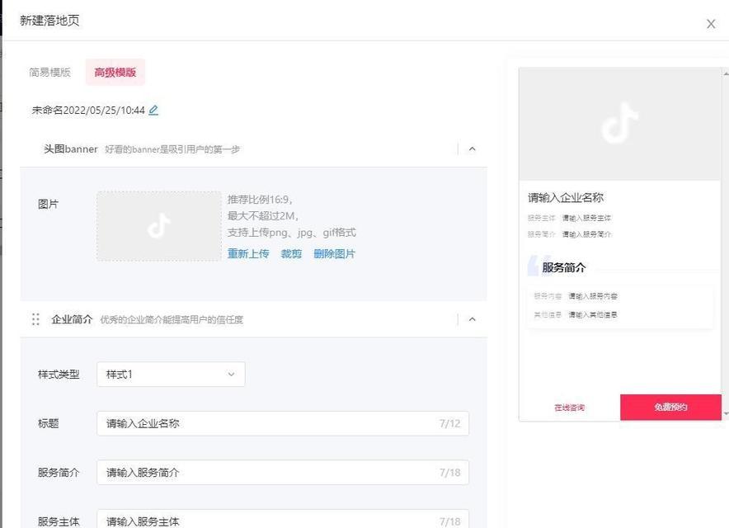The height and width of the screenshot is (528, 729).
Task: Select the 高级模版 tab
Action: (115, 72)
